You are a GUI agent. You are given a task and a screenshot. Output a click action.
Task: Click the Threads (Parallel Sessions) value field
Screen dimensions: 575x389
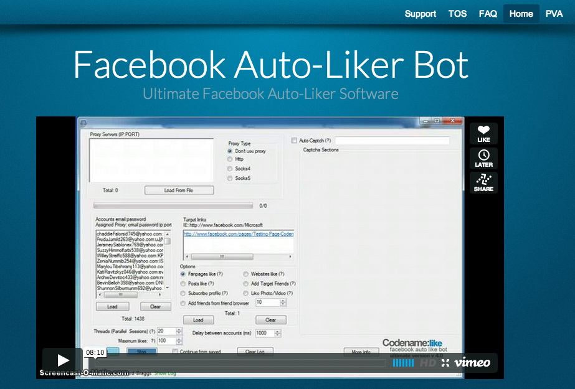(166, 331)
